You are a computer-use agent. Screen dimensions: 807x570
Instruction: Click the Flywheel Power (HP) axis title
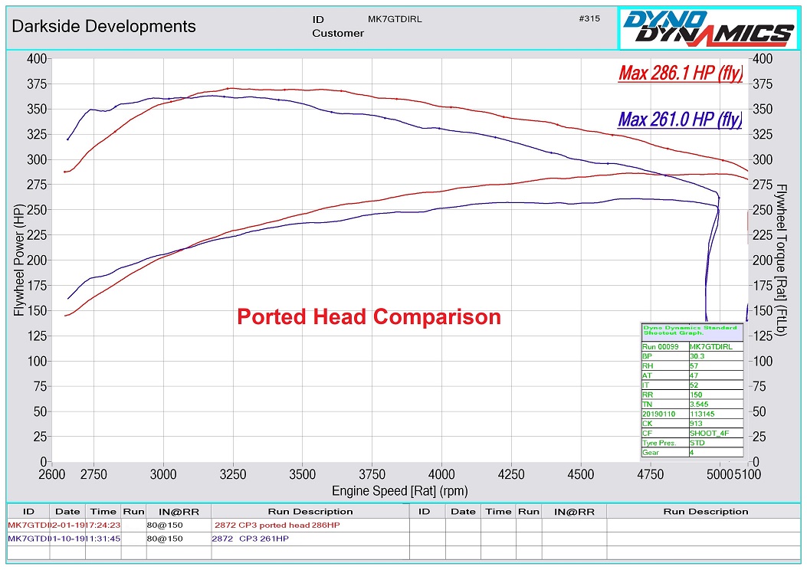point(19,260)
